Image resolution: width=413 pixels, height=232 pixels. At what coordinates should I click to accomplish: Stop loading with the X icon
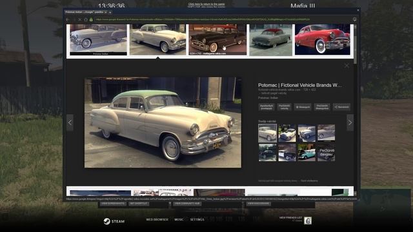coord(80,20)
